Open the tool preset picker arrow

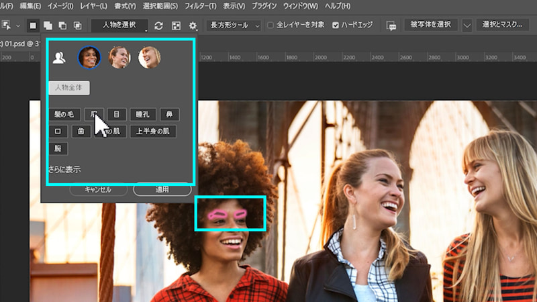pos(18,26)
